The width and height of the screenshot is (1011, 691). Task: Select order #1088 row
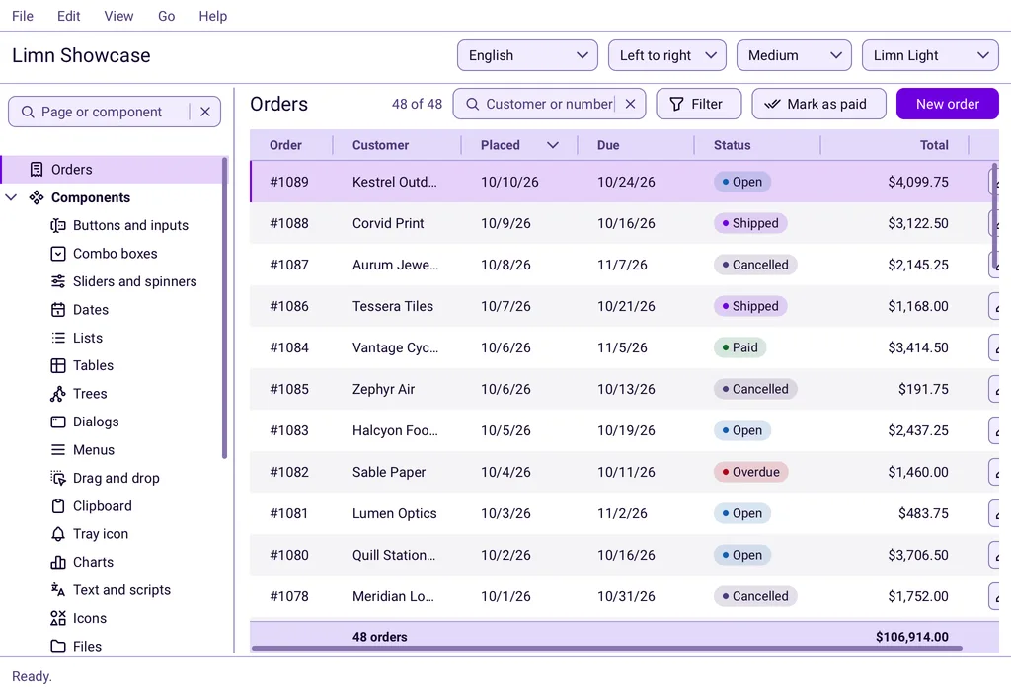pyautogui.click(x=624, y=223)
